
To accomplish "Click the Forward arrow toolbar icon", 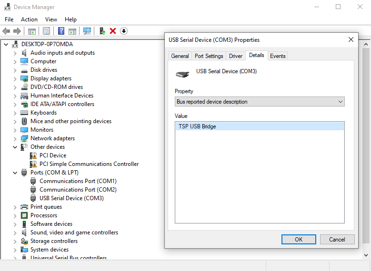I will tap(17, 31).
